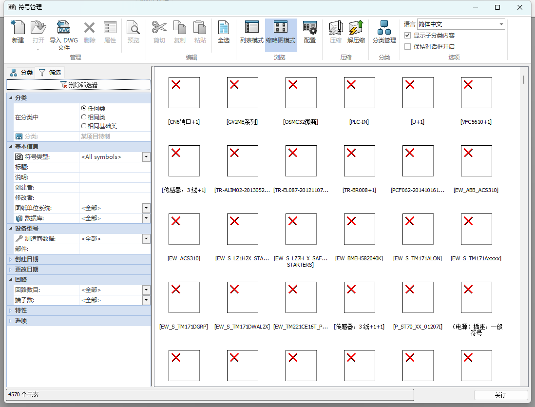Select the [VFC5610+1] symbol thumbnail
The image size is (535, 407).
pos(477,93)
